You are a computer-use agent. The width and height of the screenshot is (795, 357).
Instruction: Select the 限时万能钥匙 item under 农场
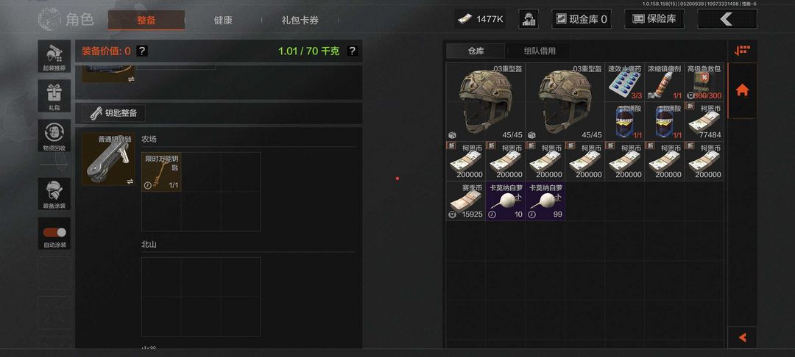point(161,172)
